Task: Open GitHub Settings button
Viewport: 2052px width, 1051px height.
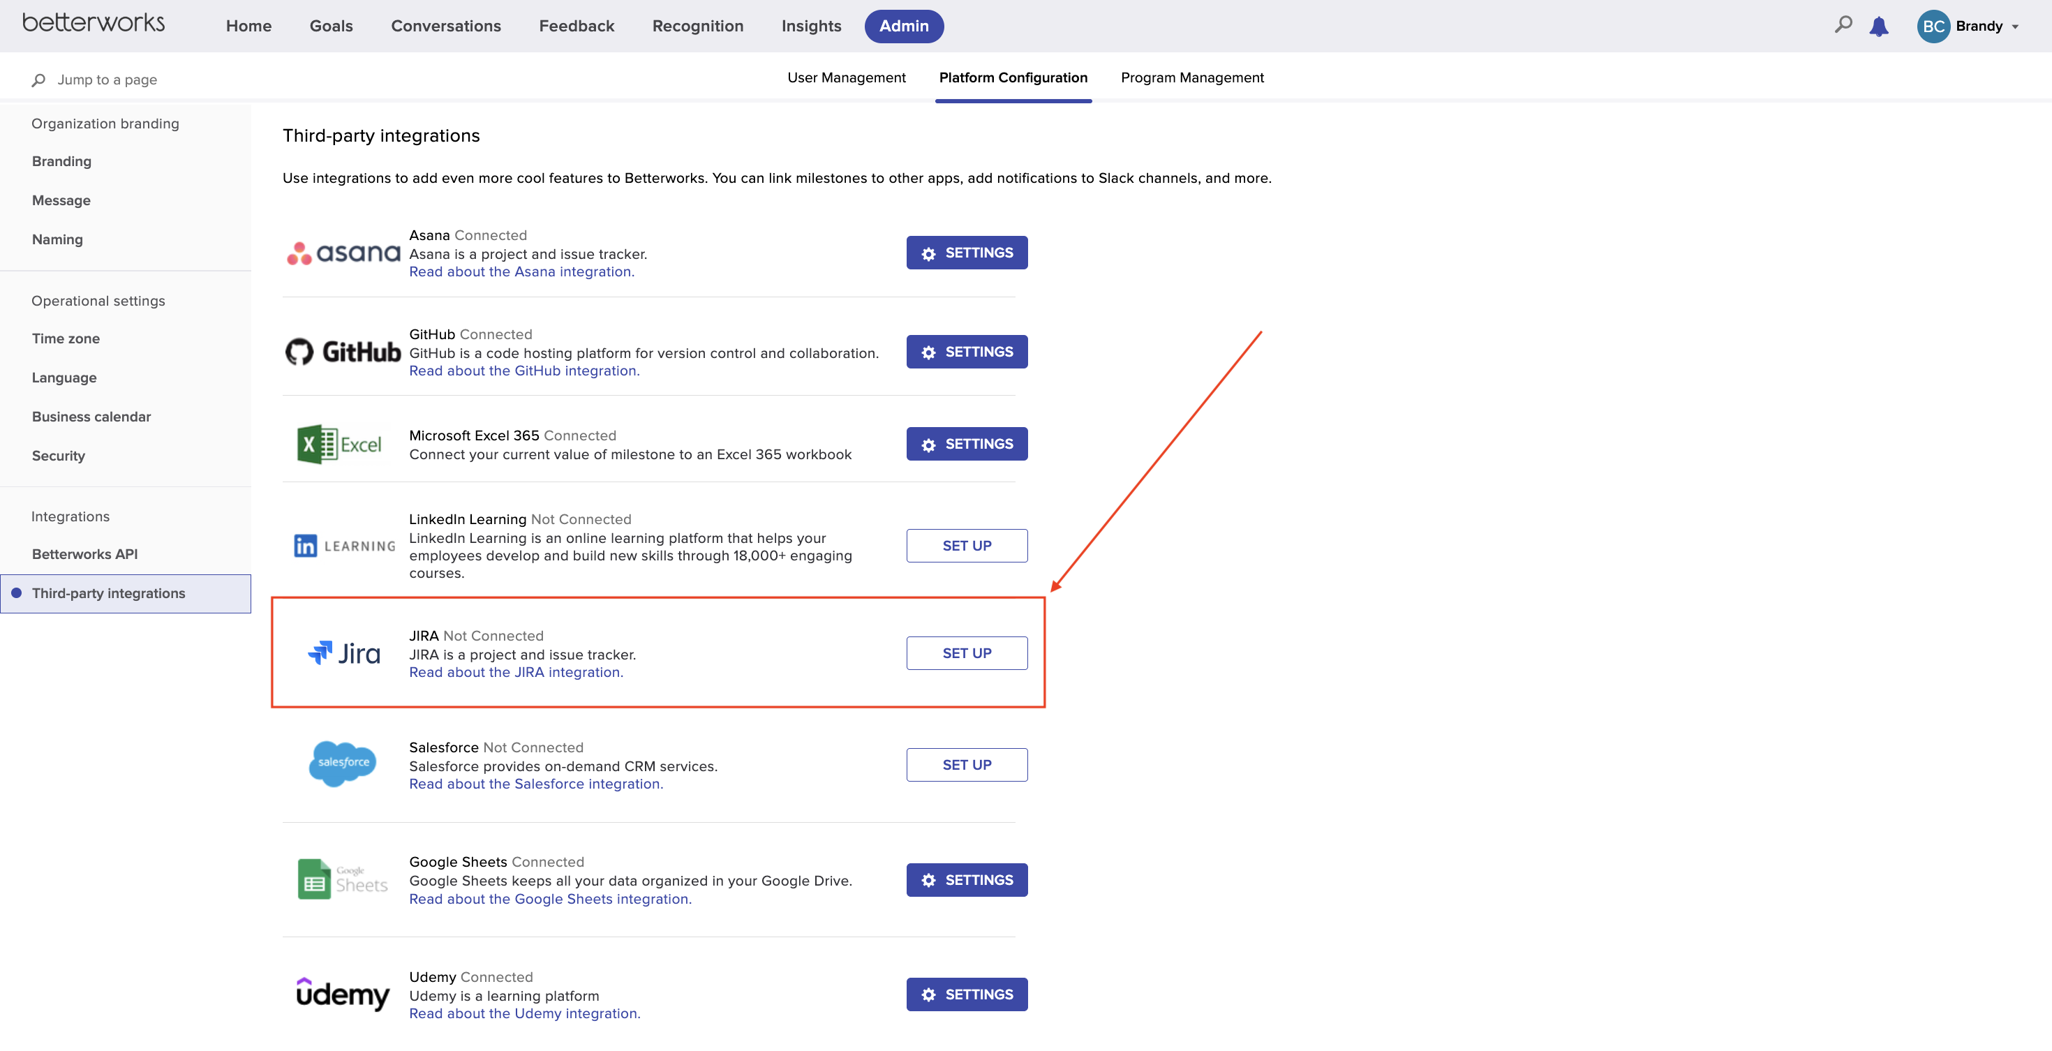Action: [967, 352]
